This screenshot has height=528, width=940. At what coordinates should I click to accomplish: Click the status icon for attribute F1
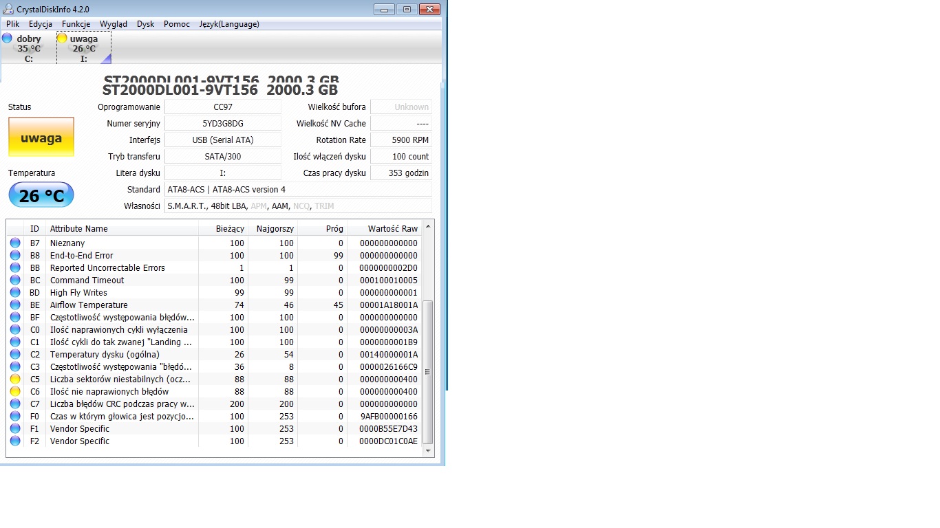(15, 428)
